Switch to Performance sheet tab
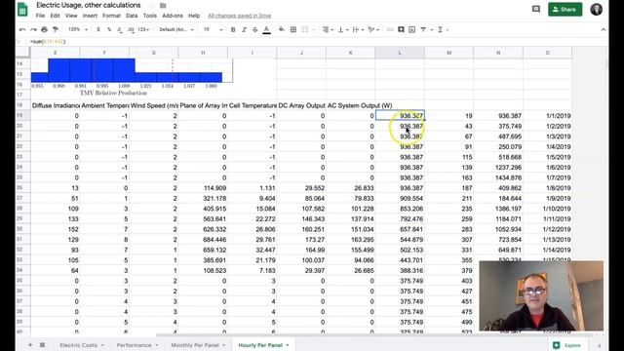This screenshot has width=624, height=351. (x=134, y=345)
